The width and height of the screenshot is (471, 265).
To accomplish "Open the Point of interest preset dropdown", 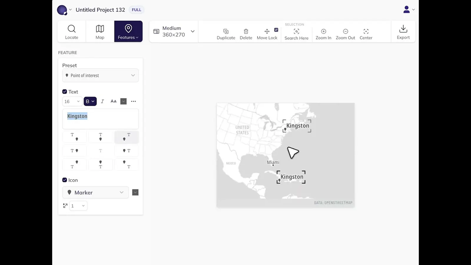I will pos(100,75).
